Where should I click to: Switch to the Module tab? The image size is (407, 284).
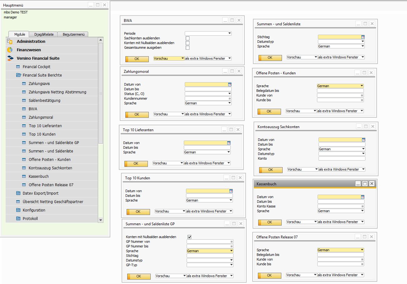pos(19,34)
